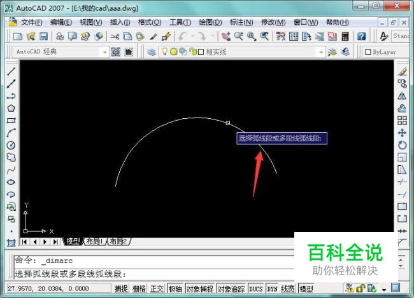Select the Arc tool
The width and height of the screenshot is (414, 298).
[11, 133]
